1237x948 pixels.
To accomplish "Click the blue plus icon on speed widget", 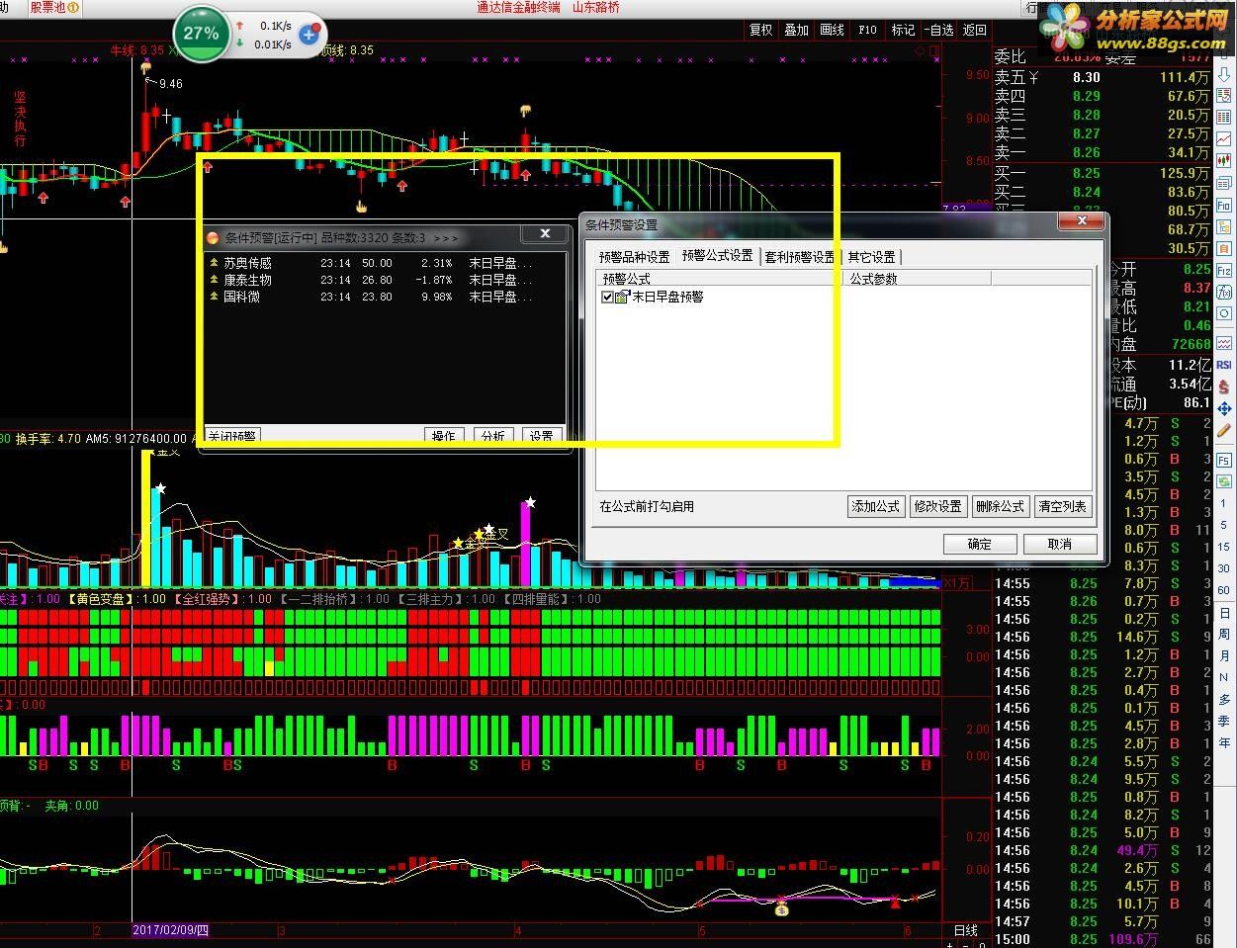I will click(309, 35).
